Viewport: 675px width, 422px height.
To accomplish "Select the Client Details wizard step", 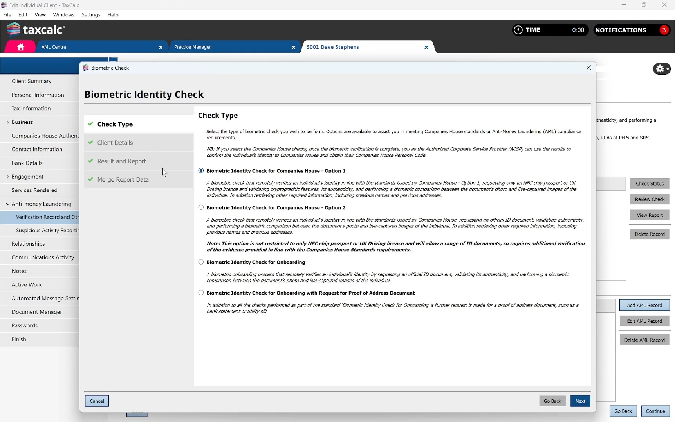I will 139,143.
